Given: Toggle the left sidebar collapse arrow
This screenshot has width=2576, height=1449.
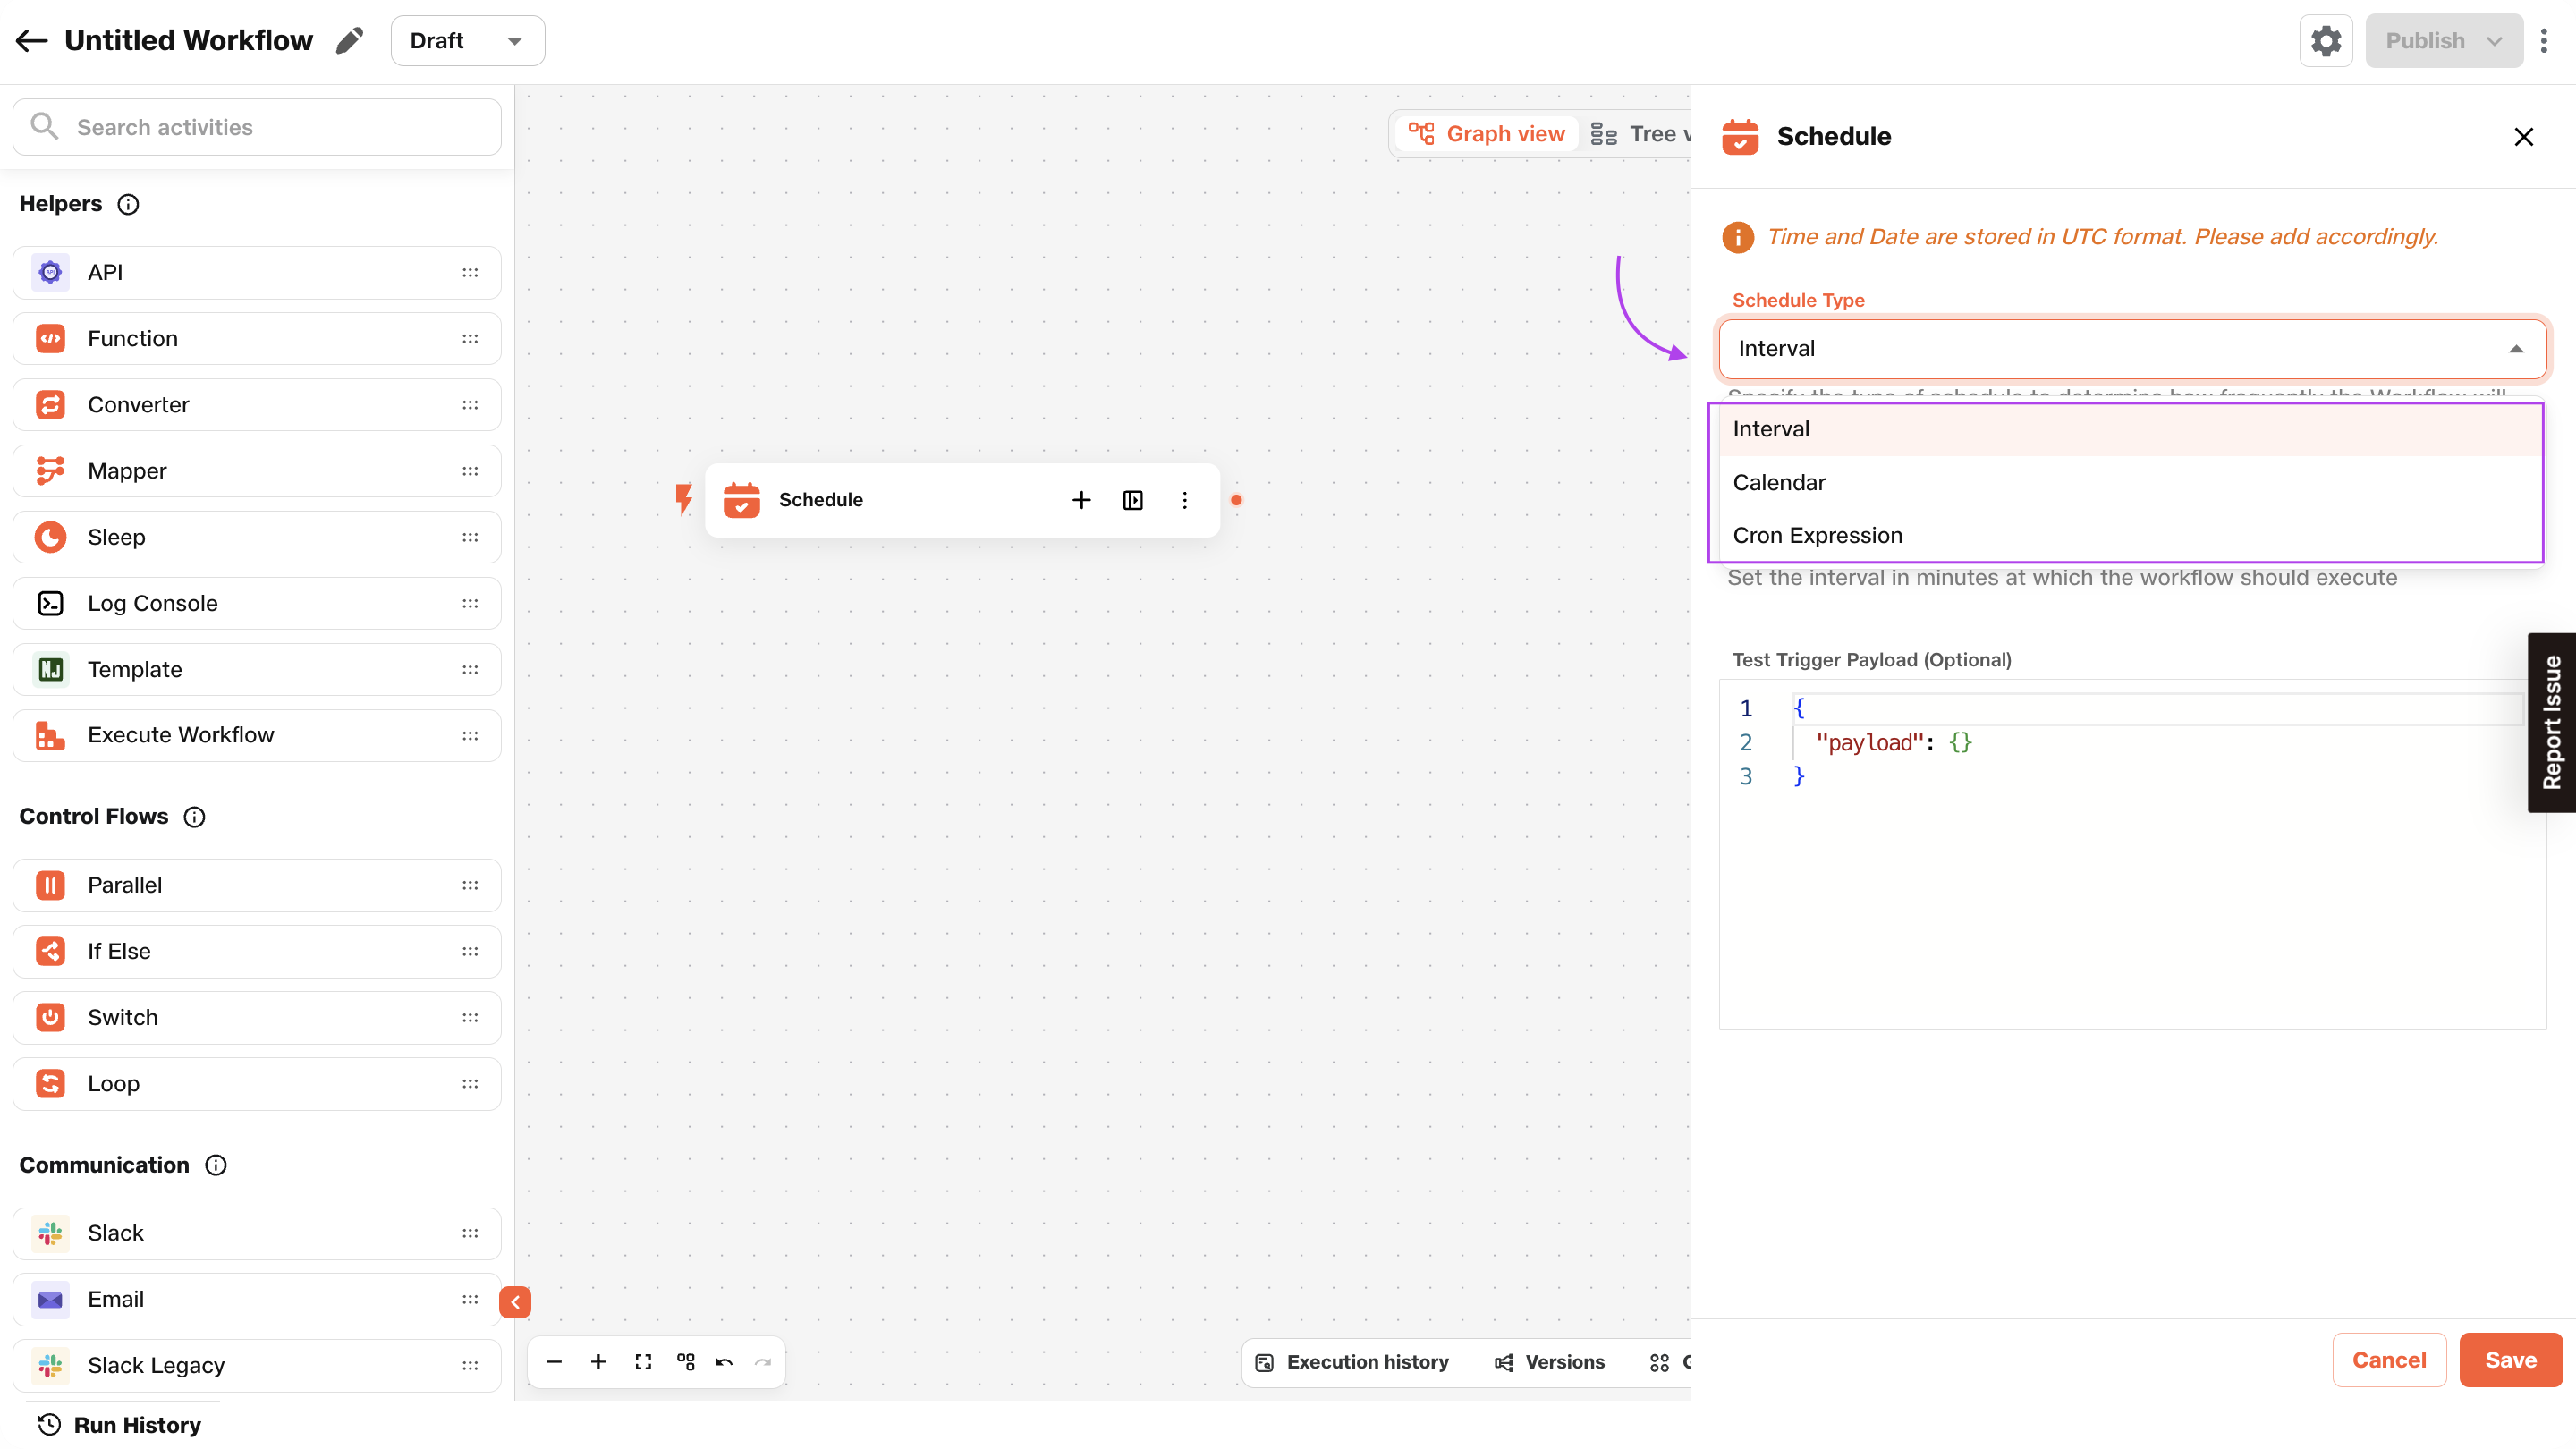Looking at the screenshot, I should tap(515, 1302).
